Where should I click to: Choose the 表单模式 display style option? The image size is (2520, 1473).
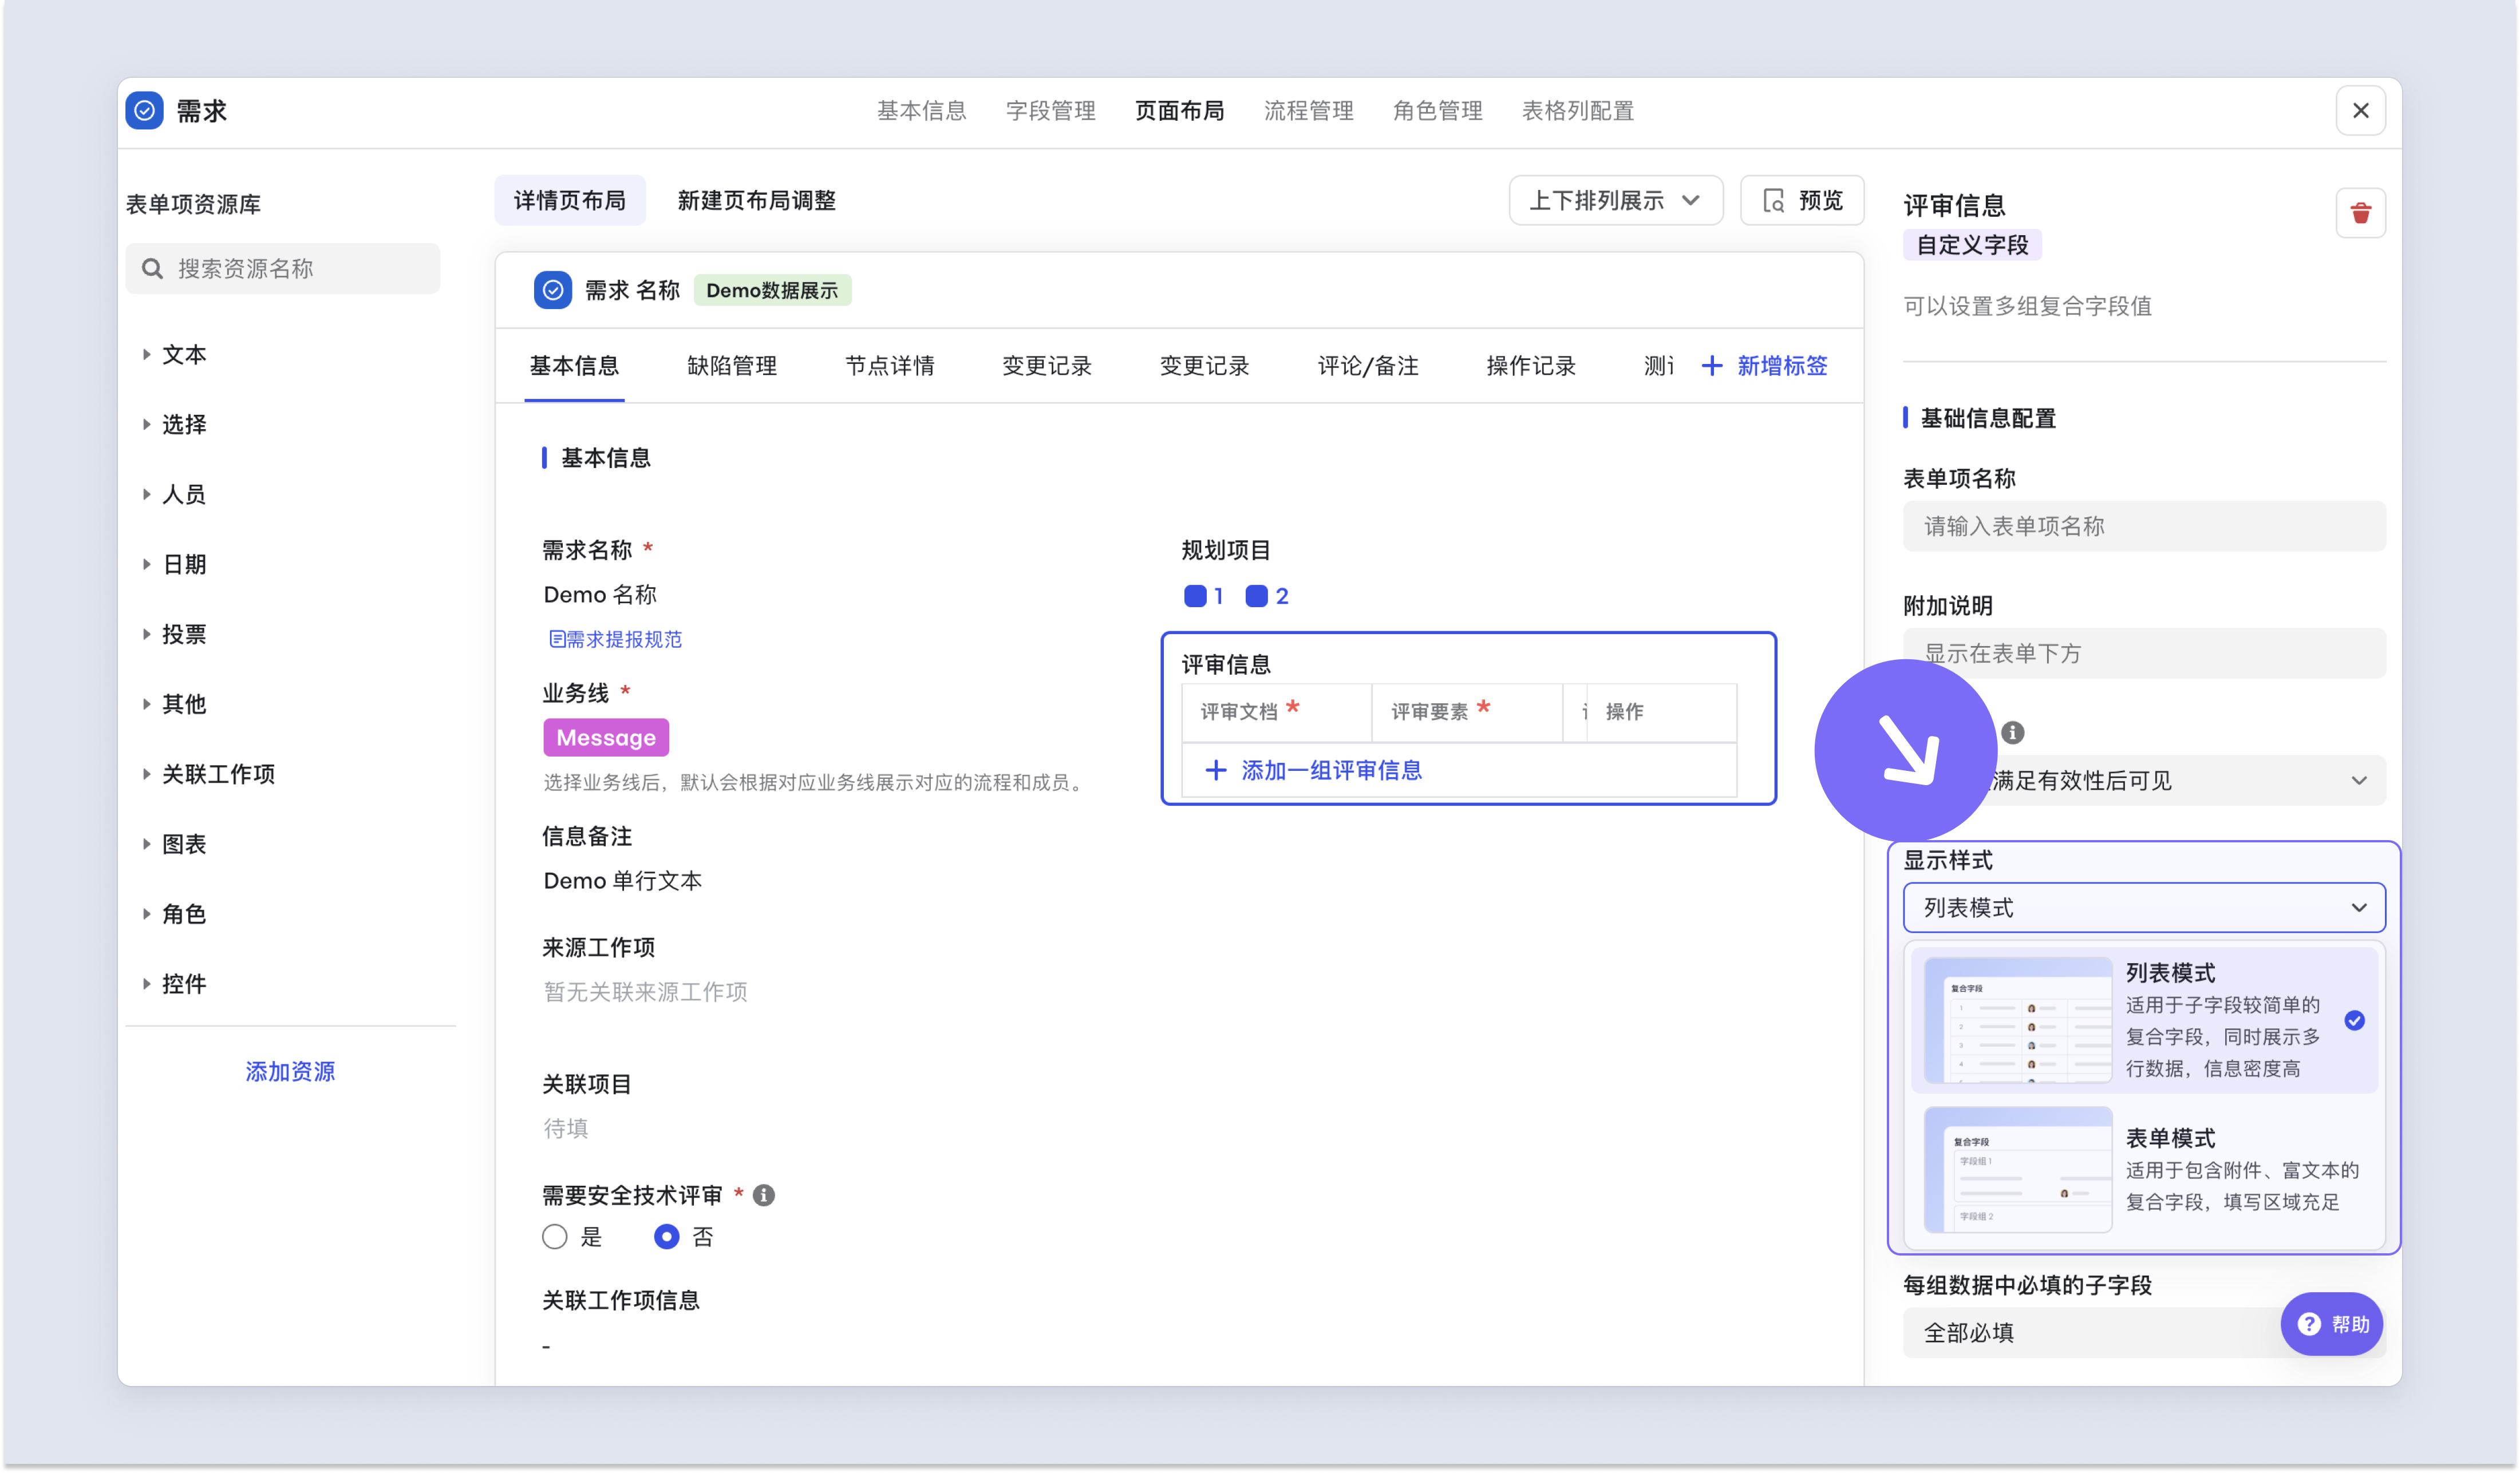(x=2144, y=1170)
